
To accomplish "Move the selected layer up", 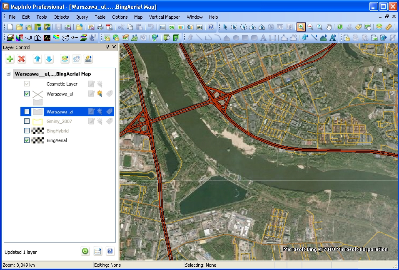I will [37, 59].
